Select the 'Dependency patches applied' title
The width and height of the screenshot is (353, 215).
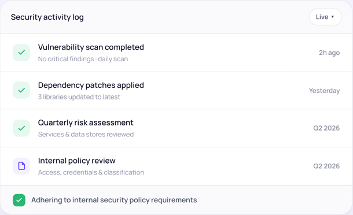pos(91,85)
